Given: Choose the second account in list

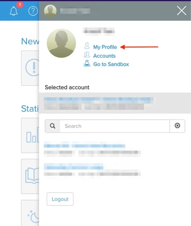Looking at the screenshot, I should point(92,170).
